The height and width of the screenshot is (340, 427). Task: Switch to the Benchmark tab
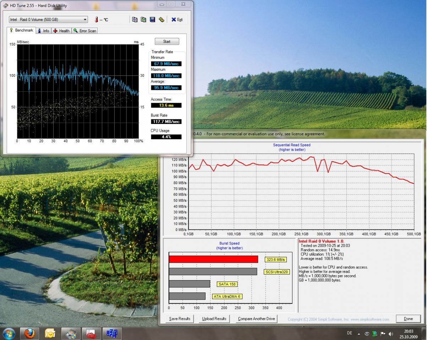21,30
